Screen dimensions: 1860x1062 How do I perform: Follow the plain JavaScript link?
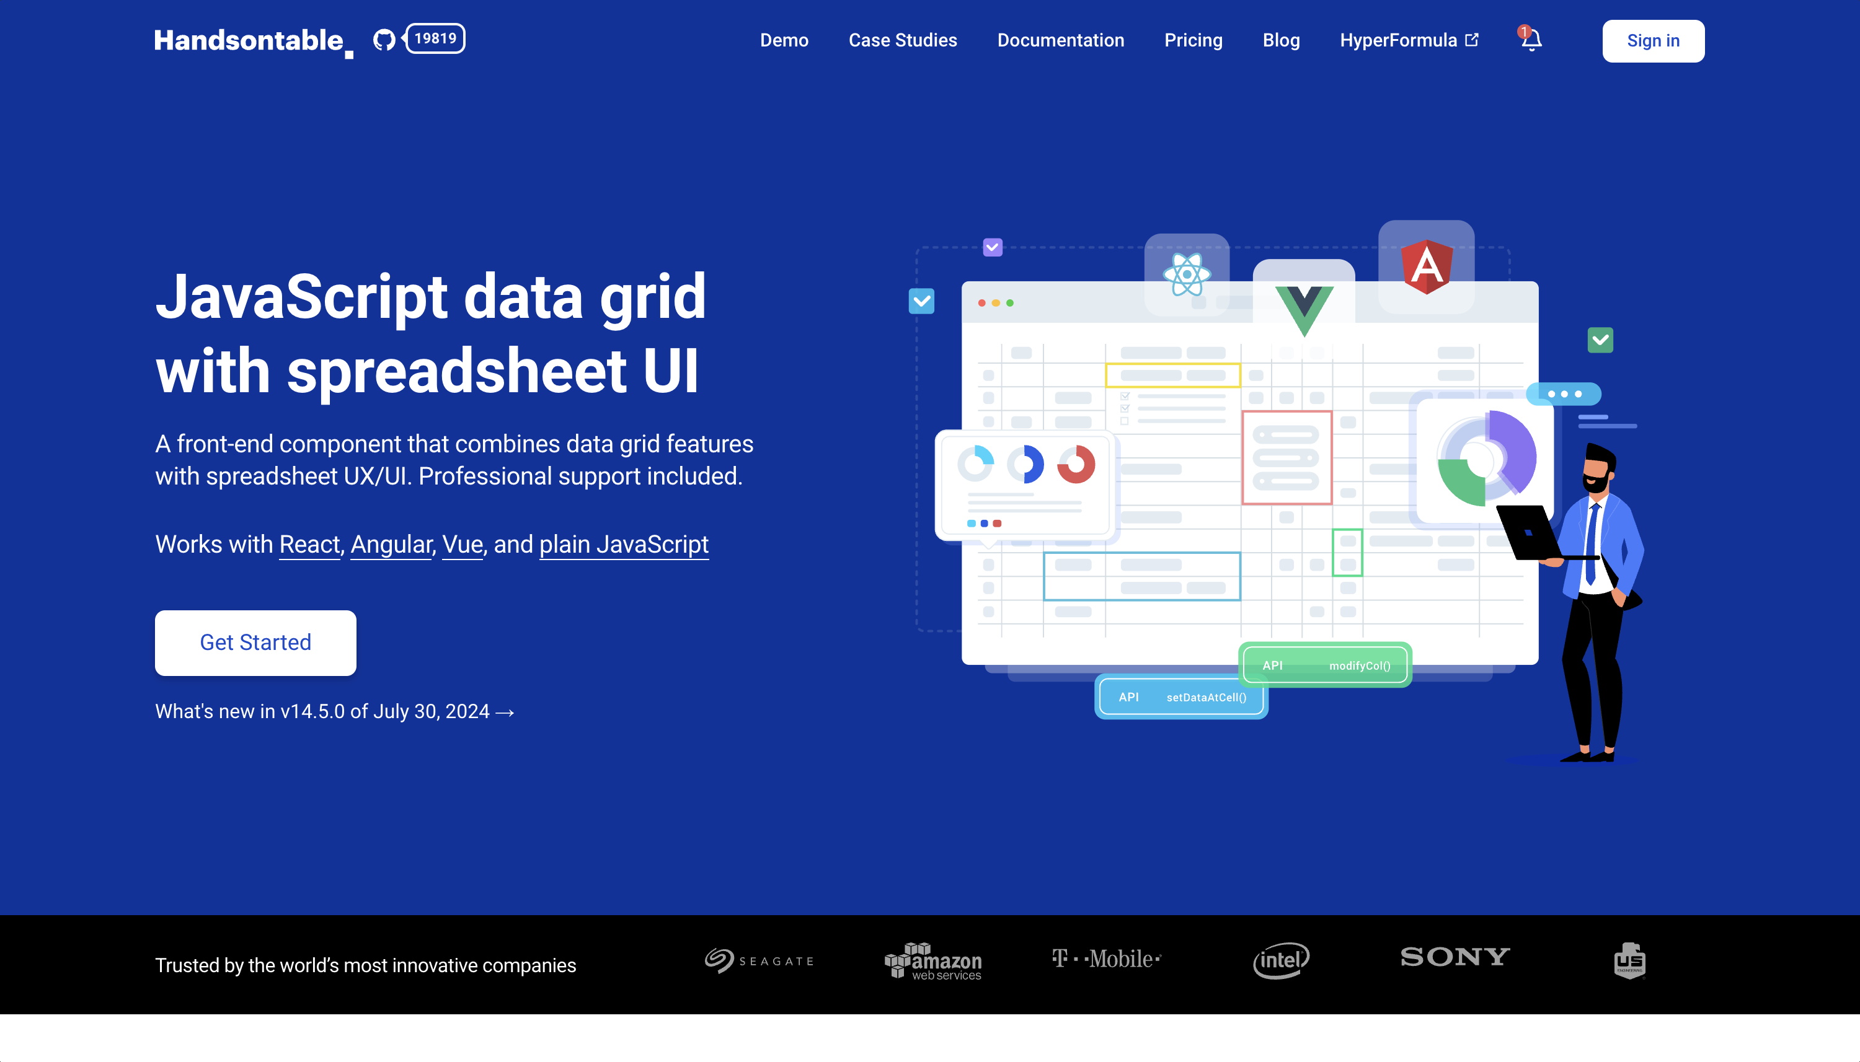point(624,544)
